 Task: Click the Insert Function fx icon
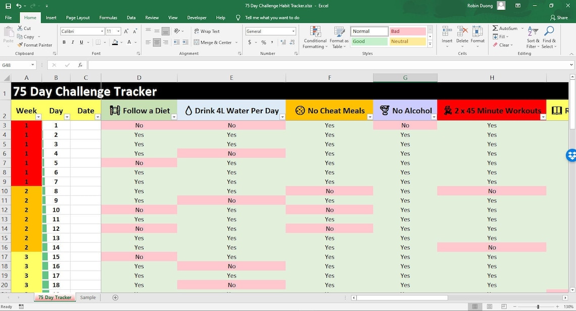click(80, 65)
